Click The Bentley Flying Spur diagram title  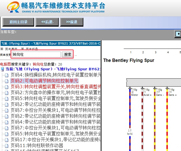pyautogui.click(x=129, y=60)
